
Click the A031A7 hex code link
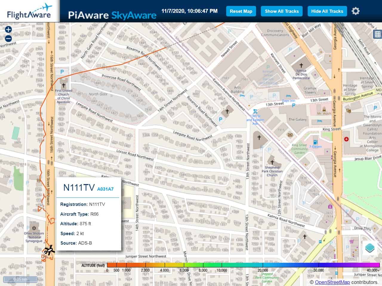[105, 189]
